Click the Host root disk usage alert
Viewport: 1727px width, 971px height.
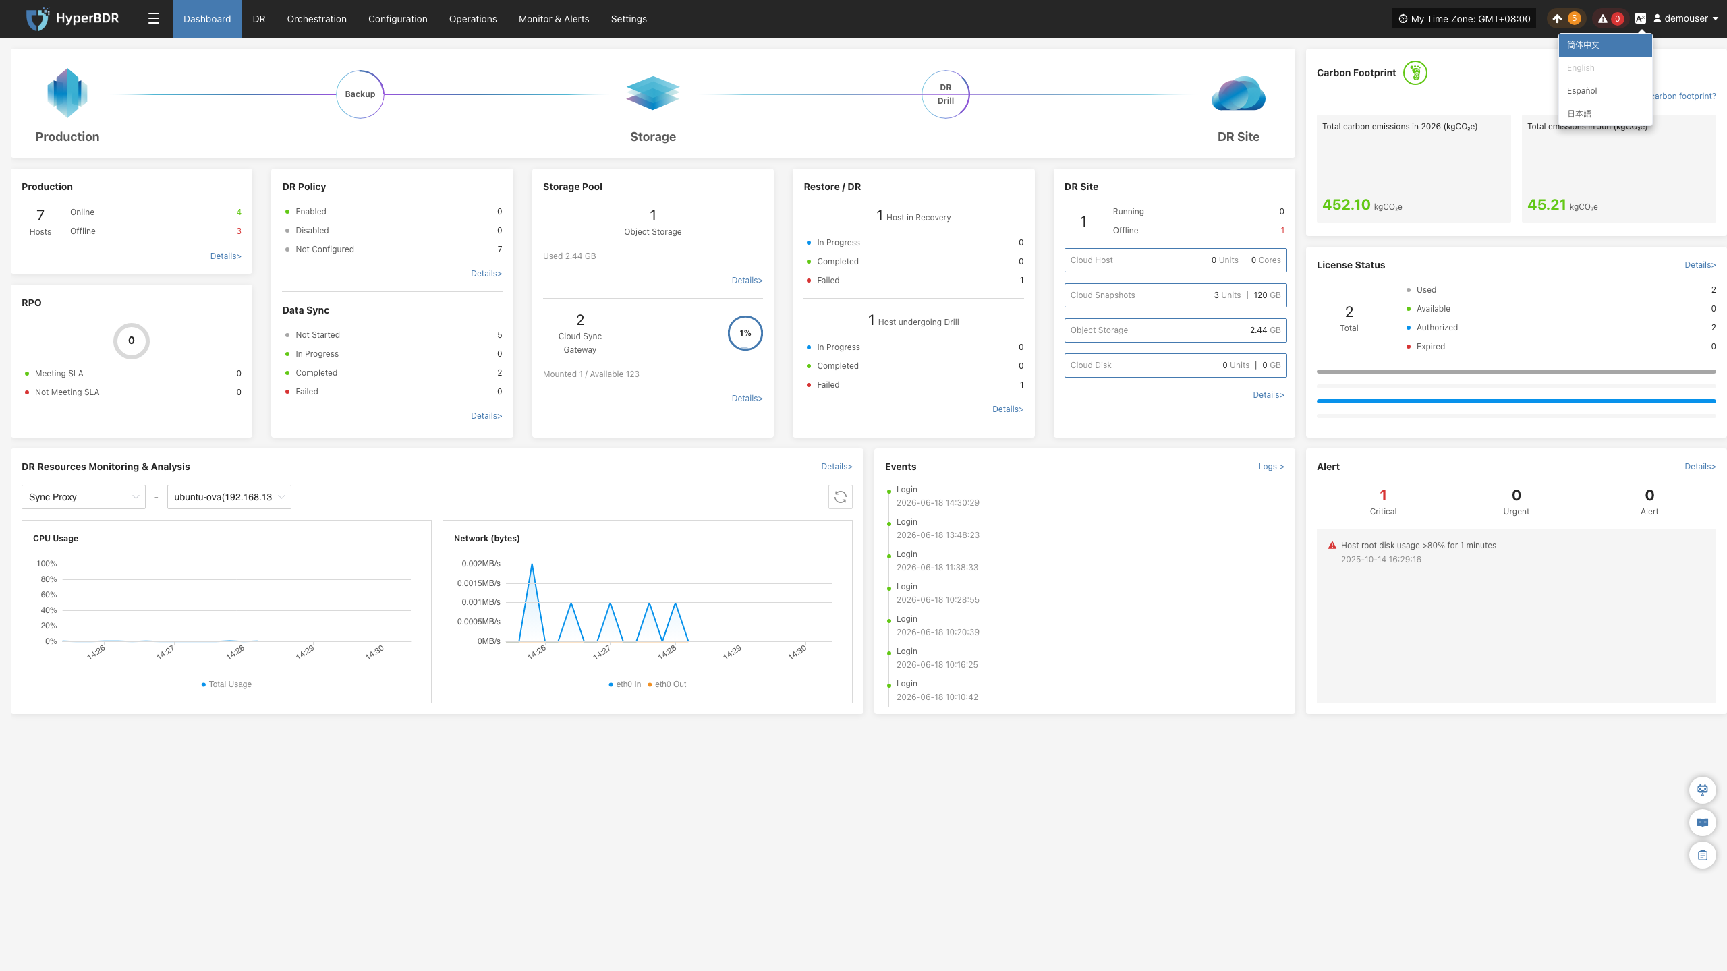(x=1419, y=546)
